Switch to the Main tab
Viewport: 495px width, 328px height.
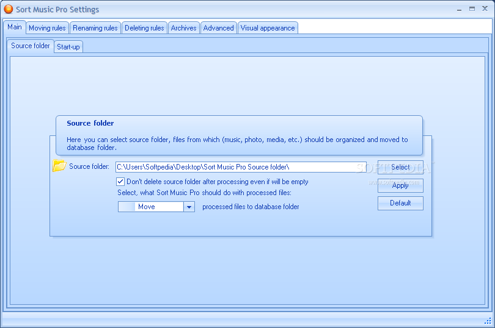[x=15, y=27]
